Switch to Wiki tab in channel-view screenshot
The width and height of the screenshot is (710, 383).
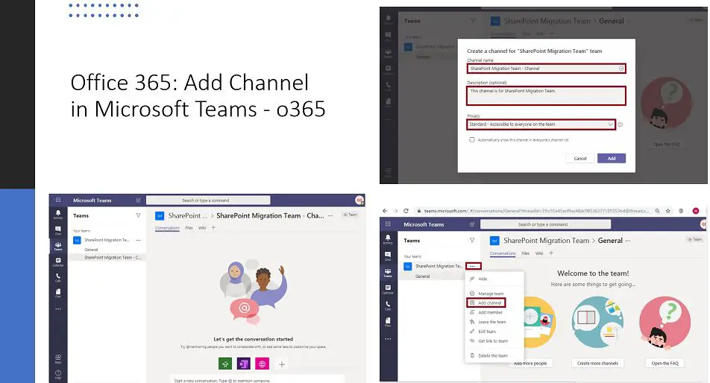pos(202,228)
